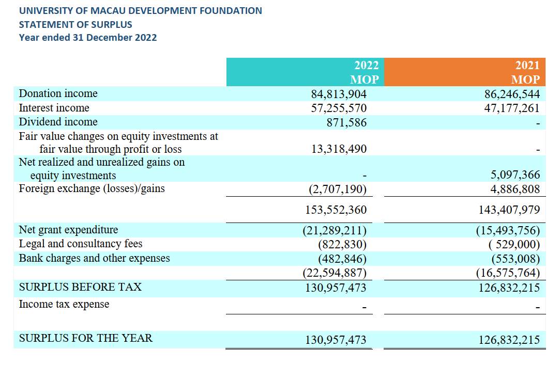Click the "Dividend income" row label
The height and width of the screenshot is (365, 560).
point(58,122)
